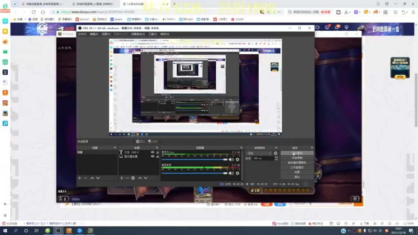Screen dimensions: 418x235
Task: Pop out the 混音器 dock panel
Action: (241, 148)
